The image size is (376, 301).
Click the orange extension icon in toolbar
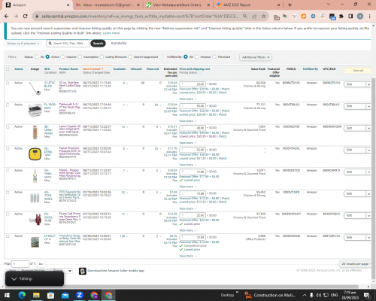pyautogui.click(x=304, y=17)
